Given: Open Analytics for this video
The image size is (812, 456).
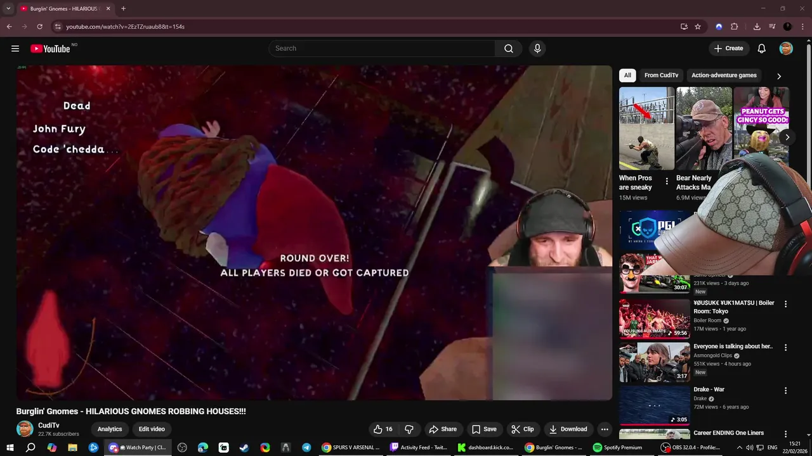Looking at the screenshot, I should [110, 429].
